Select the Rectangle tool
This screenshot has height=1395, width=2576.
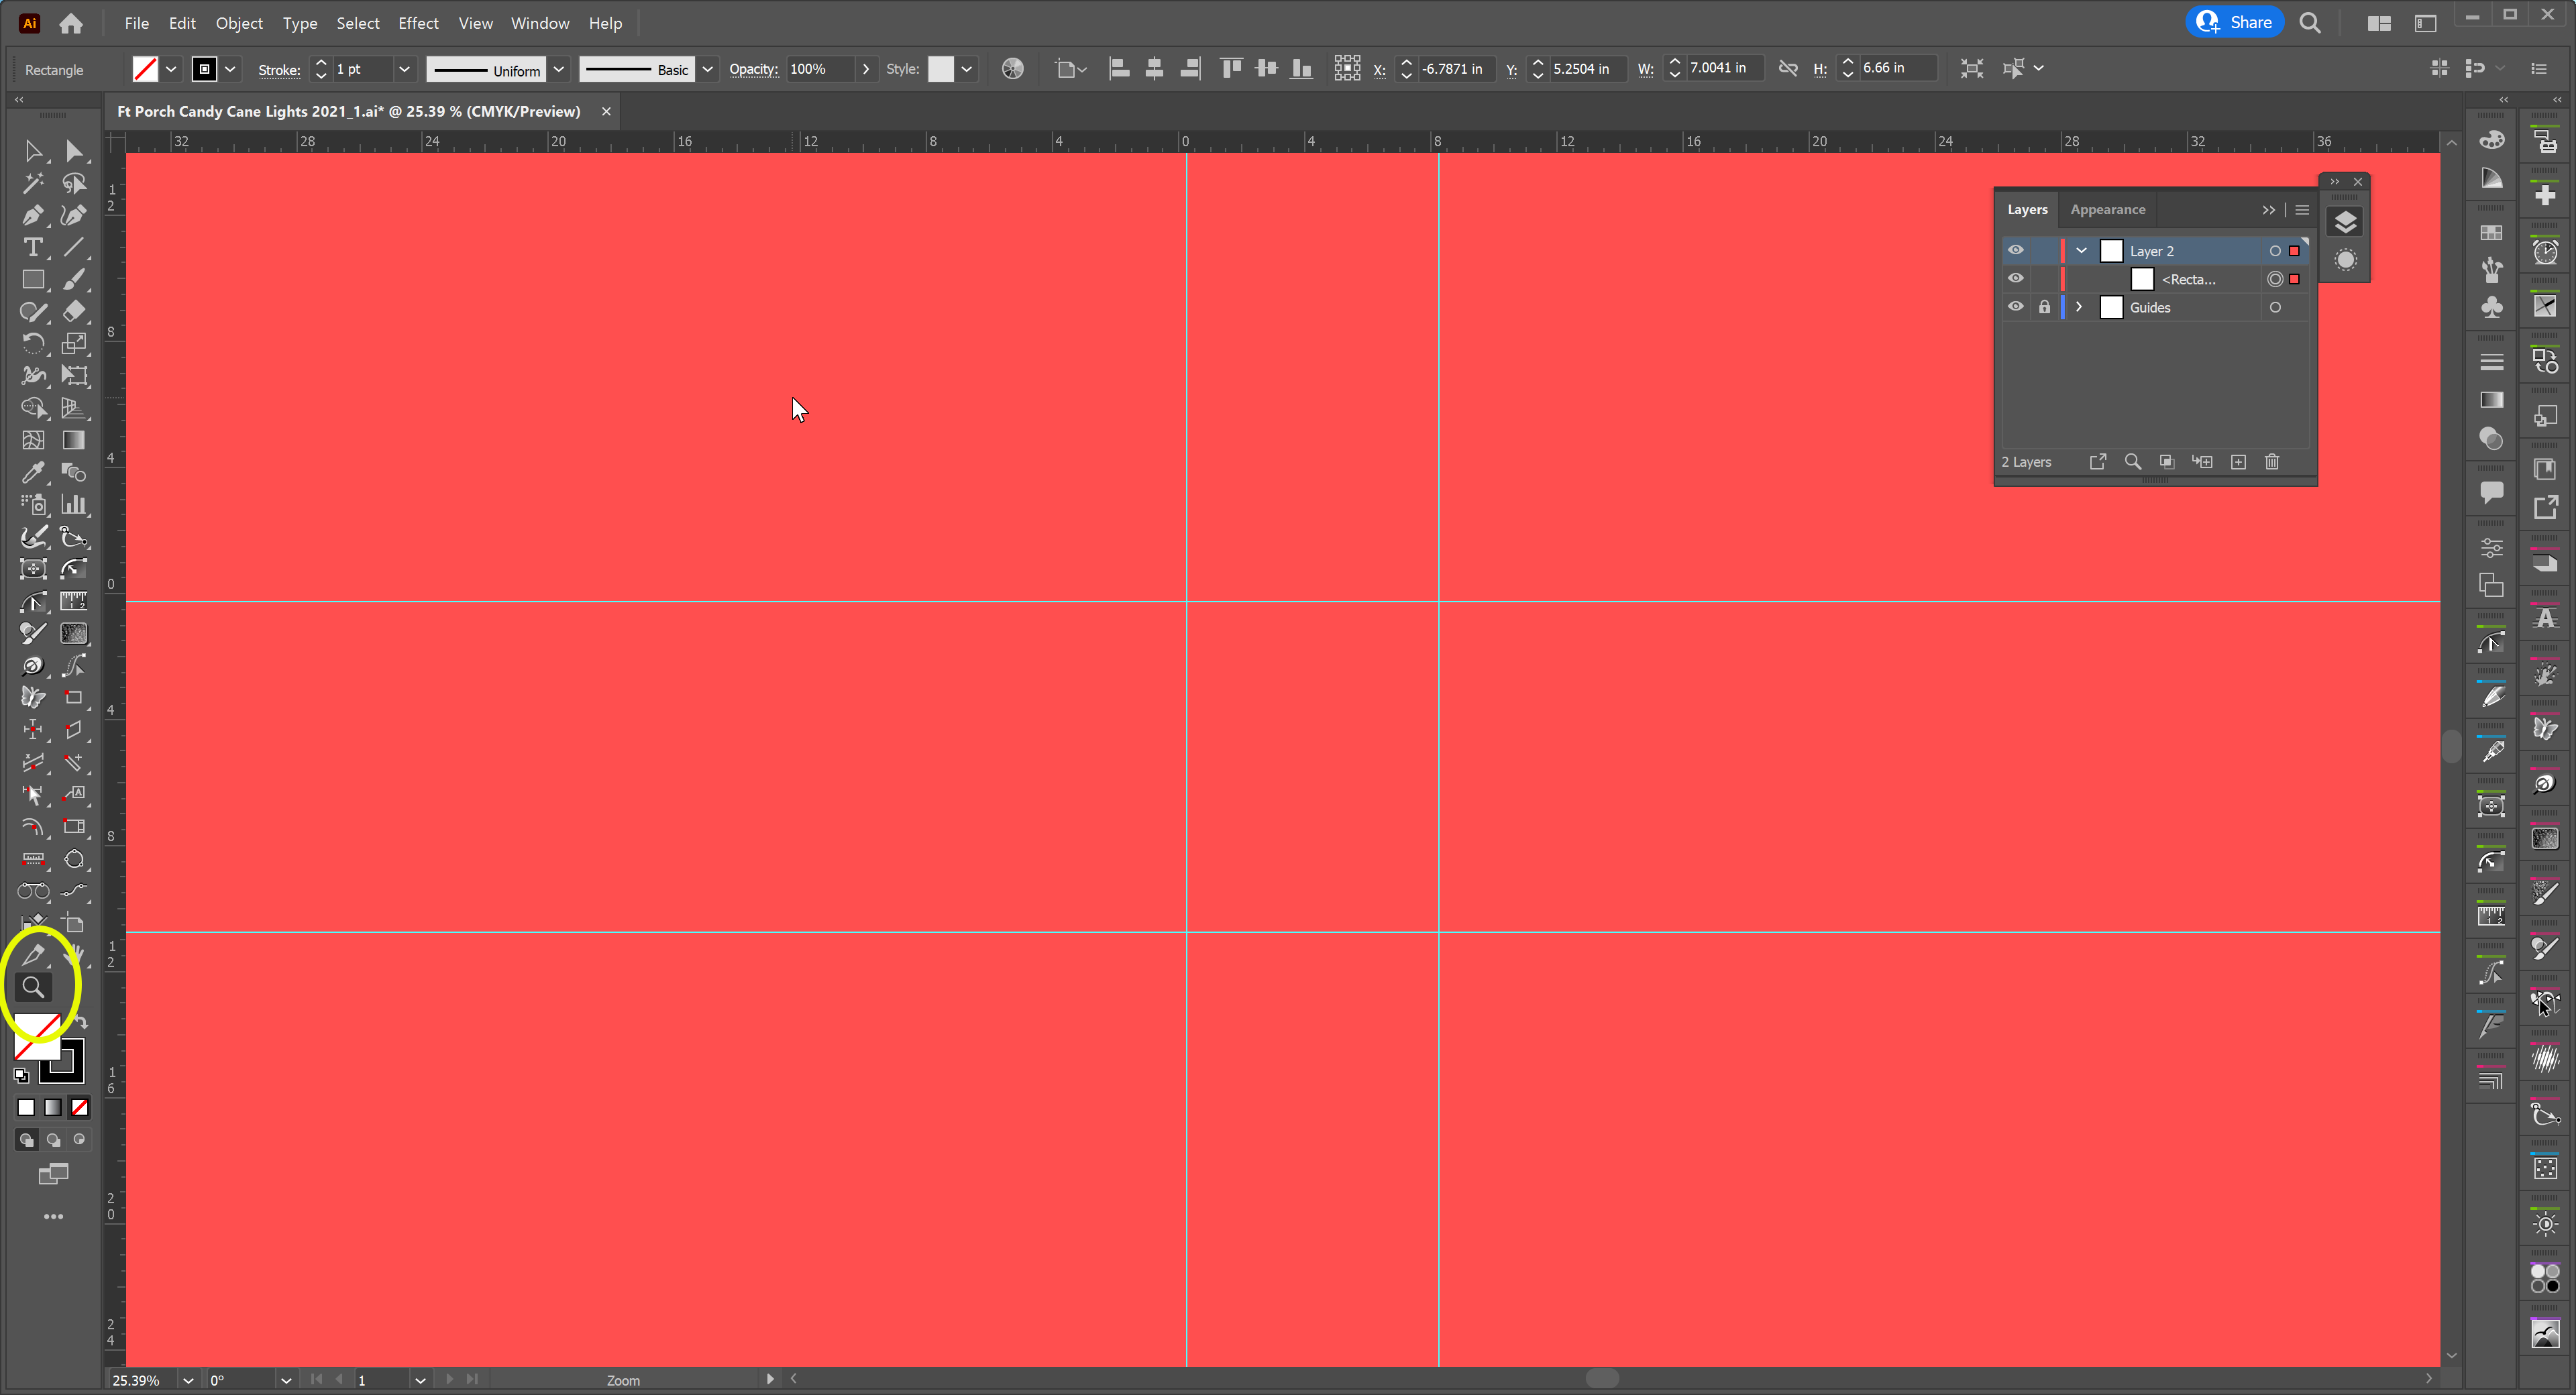tap(33, 280)
